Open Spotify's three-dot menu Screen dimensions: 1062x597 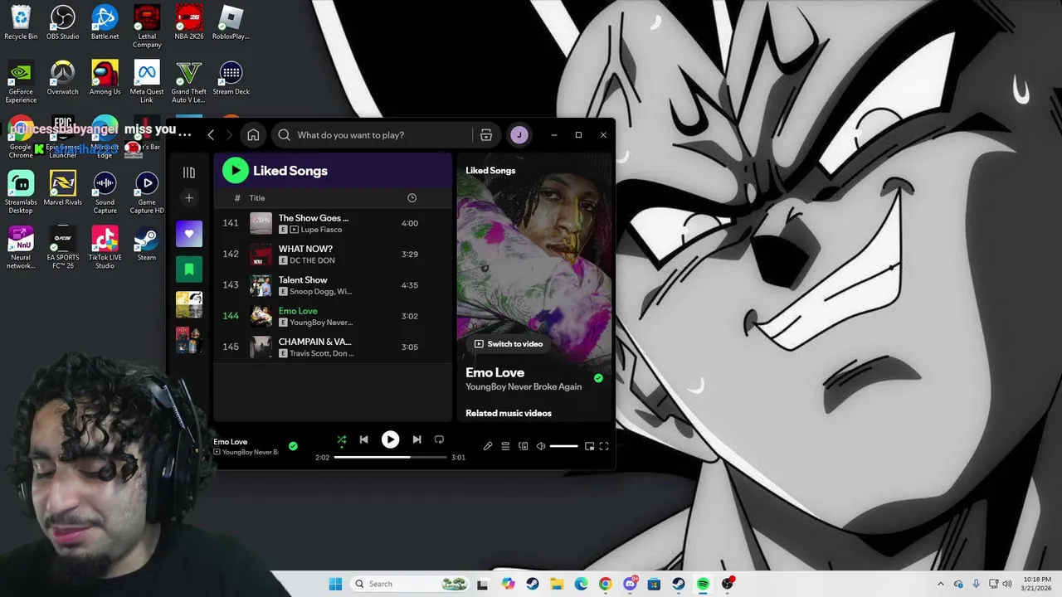click(x=184, y=134)
